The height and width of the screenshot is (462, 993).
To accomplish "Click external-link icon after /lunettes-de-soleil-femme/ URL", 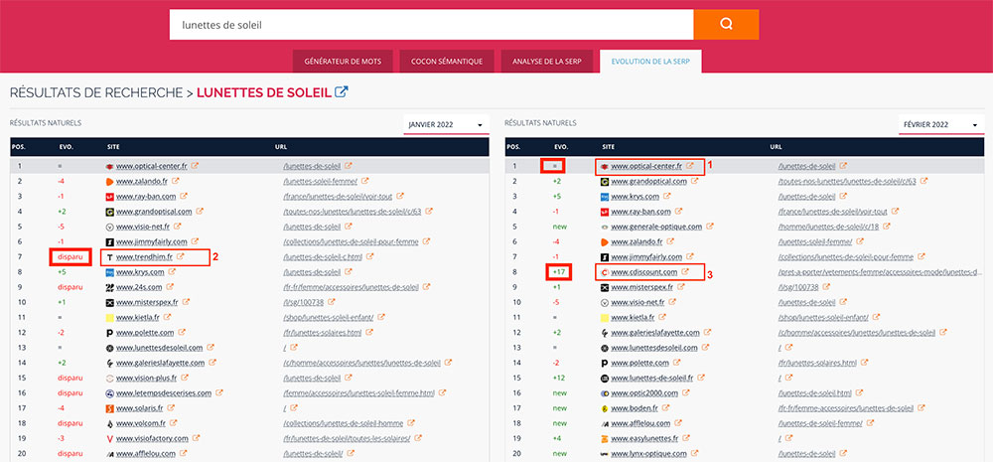I will (x=870, y=423).
